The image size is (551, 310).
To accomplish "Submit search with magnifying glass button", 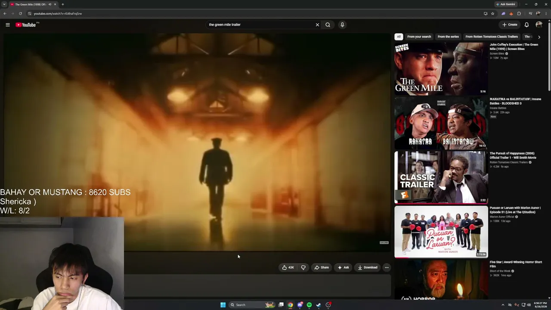I will pyautogui.click(x=328, y=25).
